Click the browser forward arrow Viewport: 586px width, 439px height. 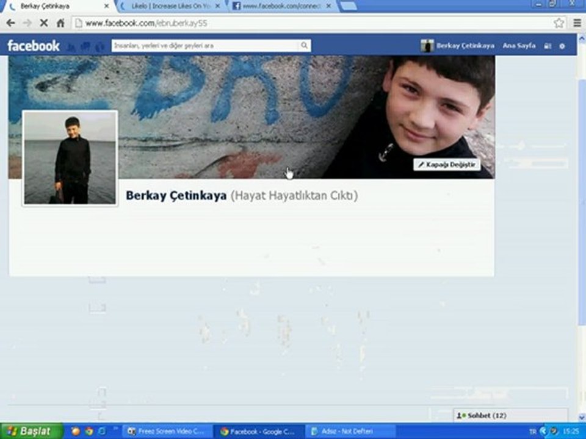point(27,23)
